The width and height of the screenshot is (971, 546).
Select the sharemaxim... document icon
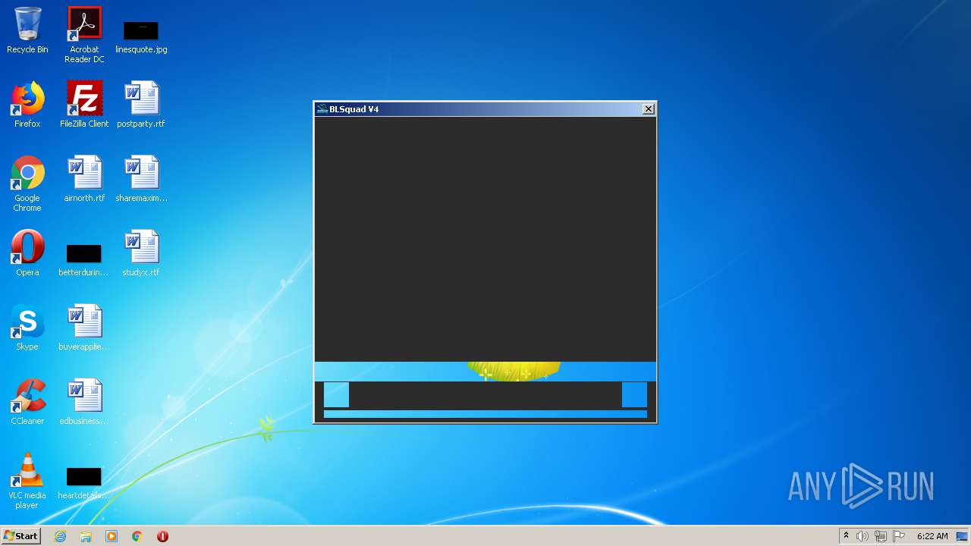[141, 179]
